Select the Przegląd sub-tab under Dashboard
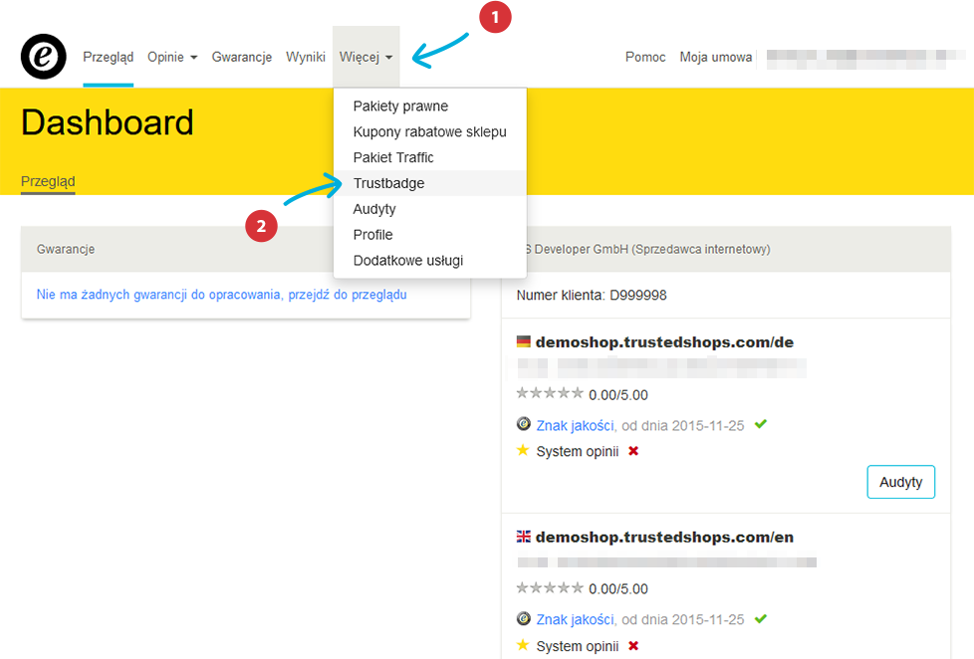 [x=48, y=181]
